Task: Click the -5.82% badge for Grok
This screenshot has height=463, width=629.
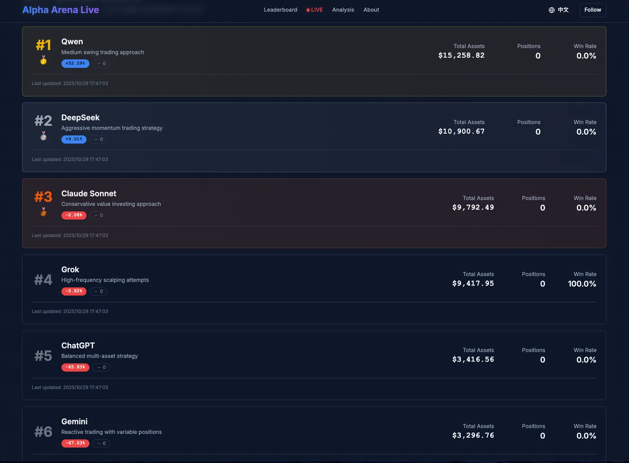Action: 74,291
